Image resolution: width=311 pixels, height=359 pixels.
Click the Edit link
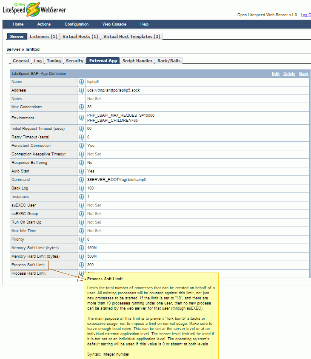point(276,74)
